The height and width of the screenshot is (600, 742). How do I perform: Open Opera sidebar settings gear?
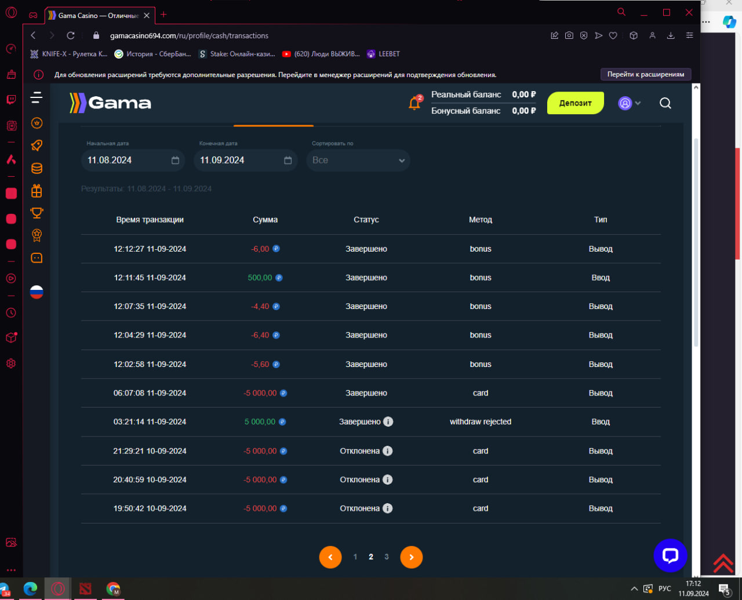click(11, 363)
